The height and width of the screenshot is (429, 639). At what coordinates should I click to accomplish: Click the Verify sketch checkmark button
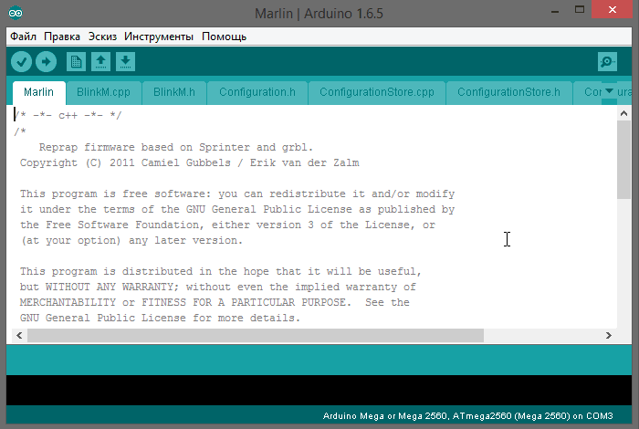[x=21, y=62]
